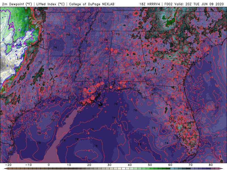This screenshot has height=170, width=227.
Task: Click the "F002 Valid: 20Z TUE JUN 09 2020" text
Action: tap(194, 4)
